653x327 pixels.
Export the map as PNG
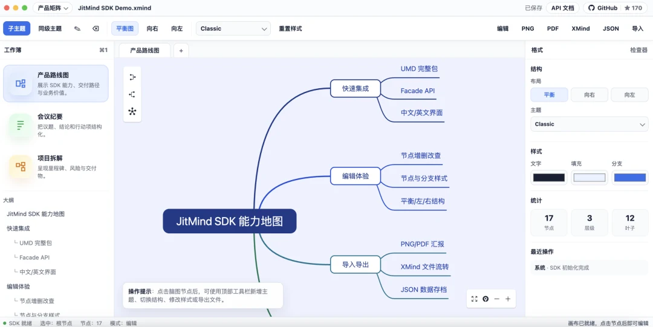click(x=528, y=29)
